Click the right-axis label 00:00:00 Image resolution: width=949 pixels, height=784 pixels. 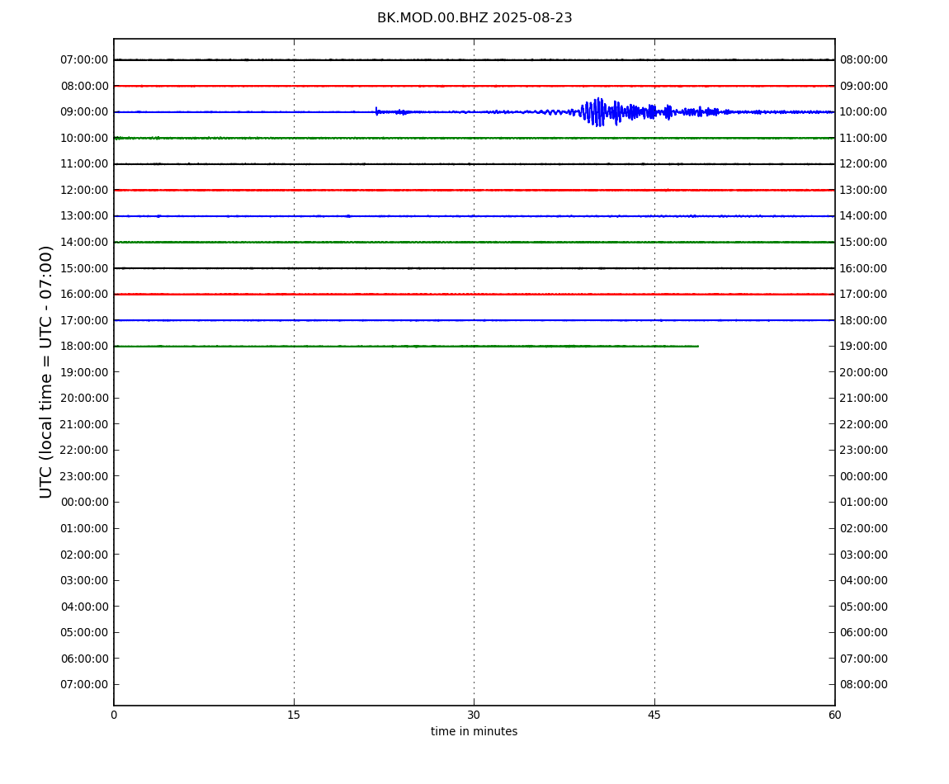tap(864, 476)
